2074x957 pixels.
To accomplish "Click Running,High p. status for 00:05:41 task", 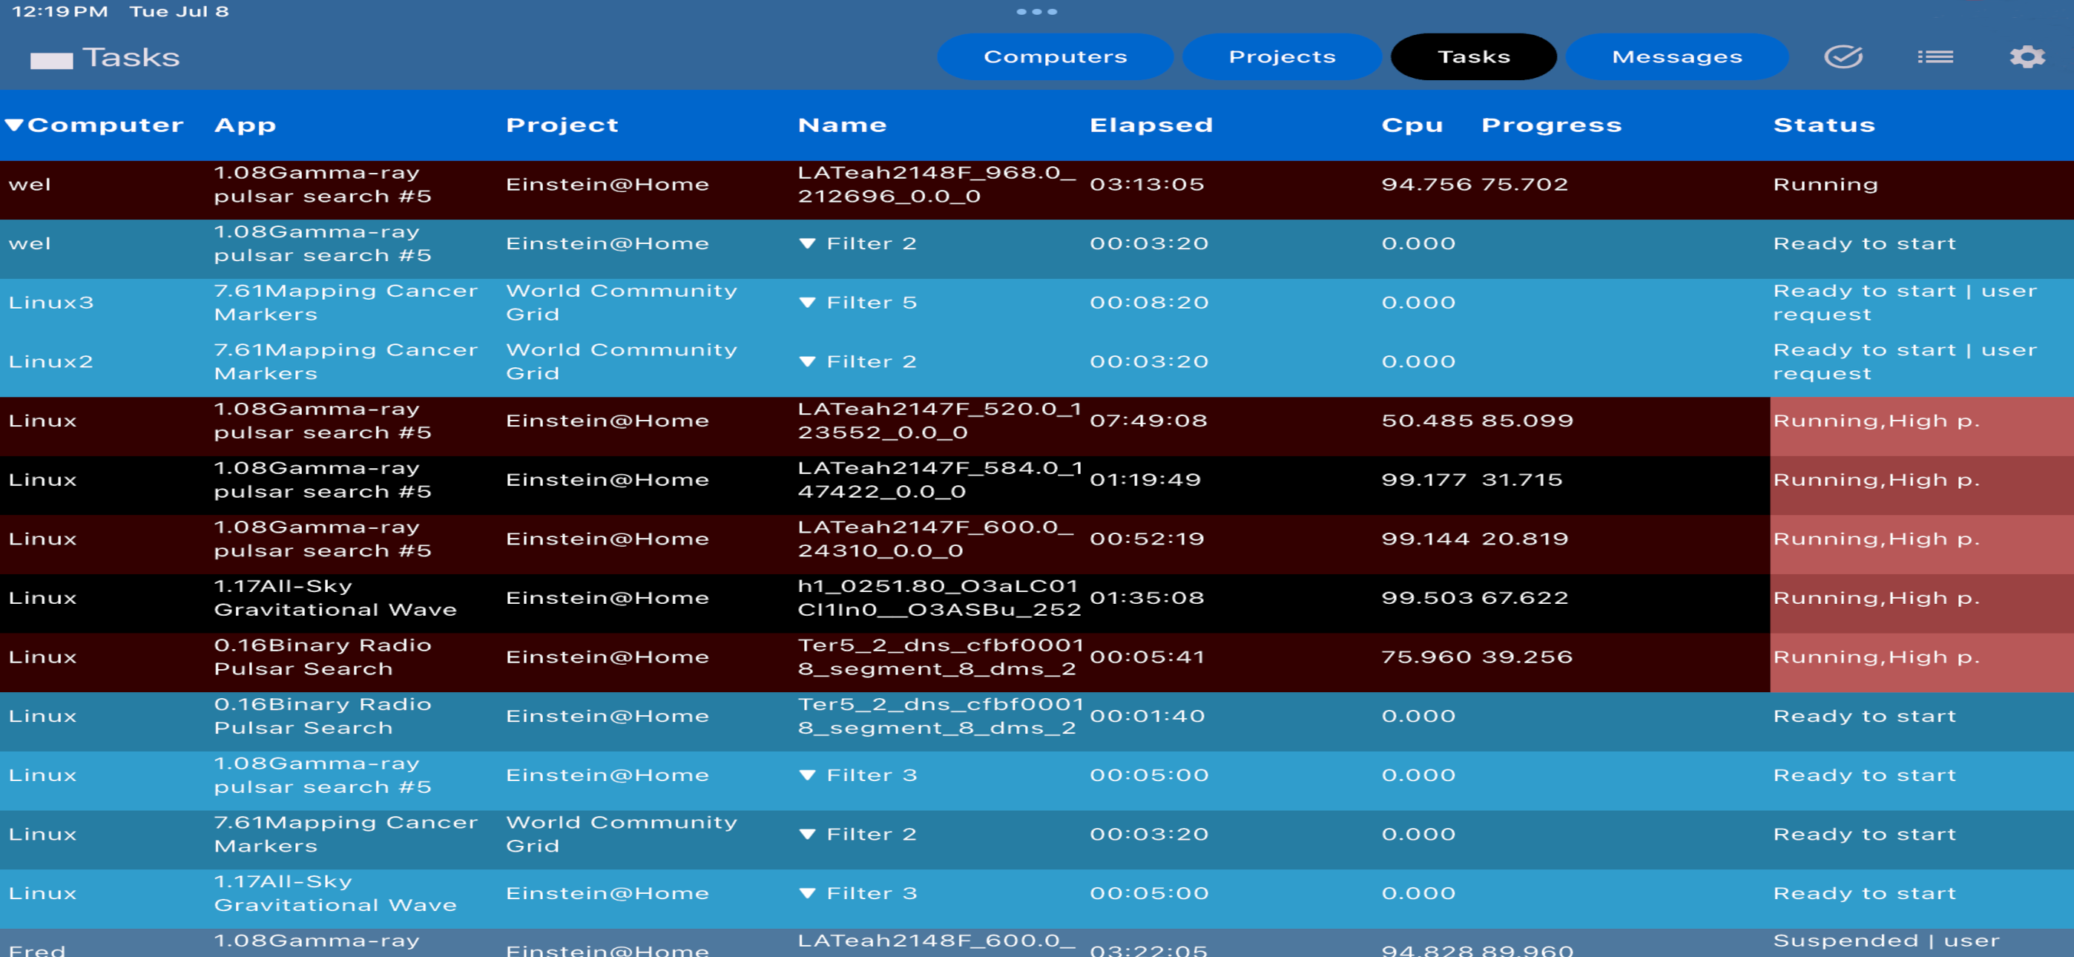I will tap(1876, 657).
